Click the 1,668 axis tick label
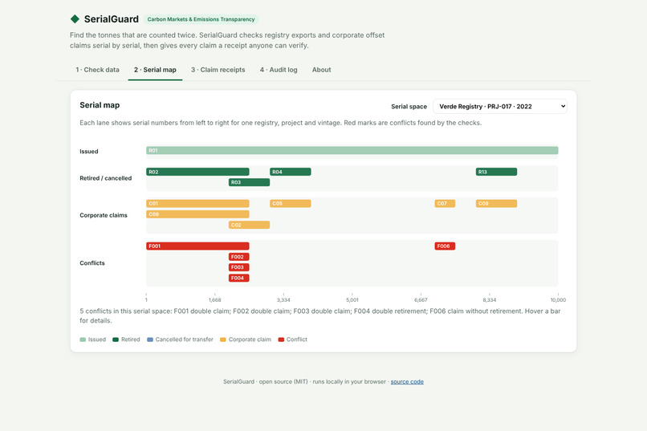The image size is (647, 431). [214, 300]
